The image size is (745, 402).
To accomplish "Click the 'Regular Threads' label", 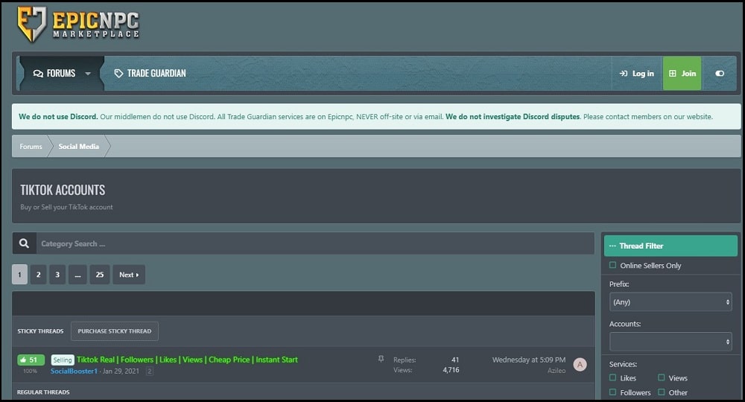I will (x=43, y=392).
